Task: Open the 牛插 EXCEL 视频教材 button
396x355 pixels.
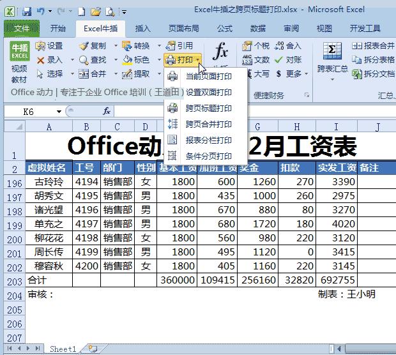Action: pos(19,63)
